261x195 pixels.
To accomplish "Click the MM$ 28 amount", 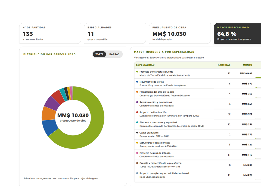I will coord(248,175).
